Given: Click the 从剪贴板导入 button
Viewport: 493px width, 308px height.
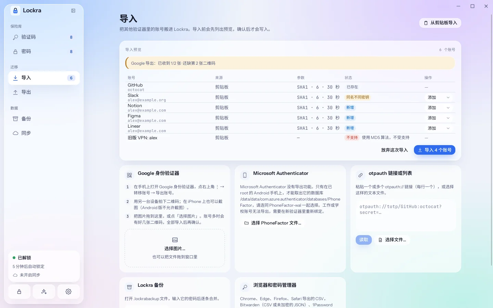Looking at the screenshot, I should pyautogui.click(x=440, y=23).
